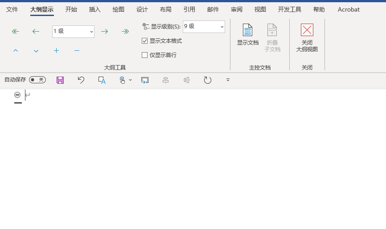
Task: Enable the 仅显示首行 checkbox
Action: 144,55
